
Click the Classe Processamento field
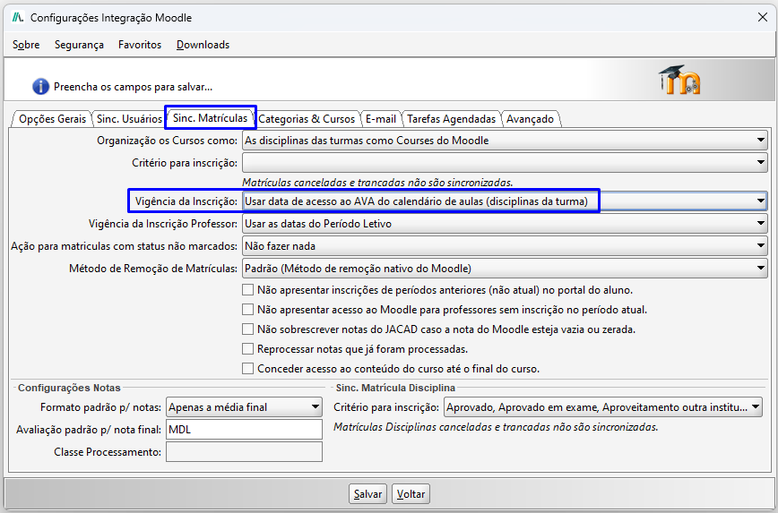coord(244,451)
